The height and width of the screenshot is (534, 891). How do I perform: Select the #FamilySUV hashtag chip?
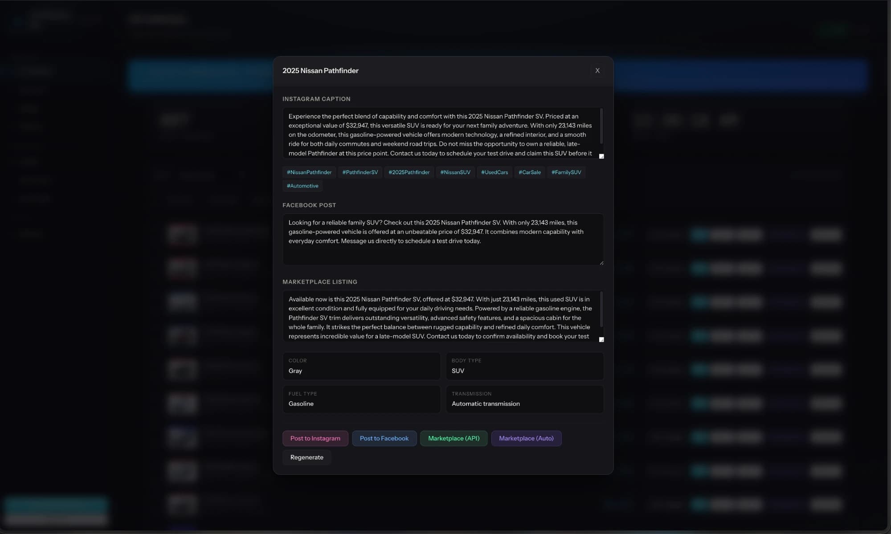566,172
